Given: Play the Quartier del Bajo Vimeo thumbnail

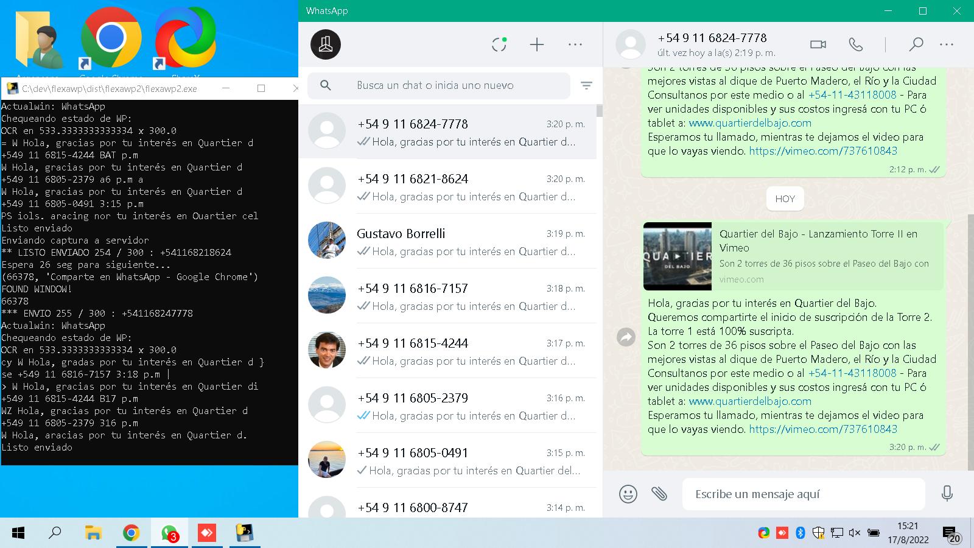Looking at the screenshot, I should (678, 256).
